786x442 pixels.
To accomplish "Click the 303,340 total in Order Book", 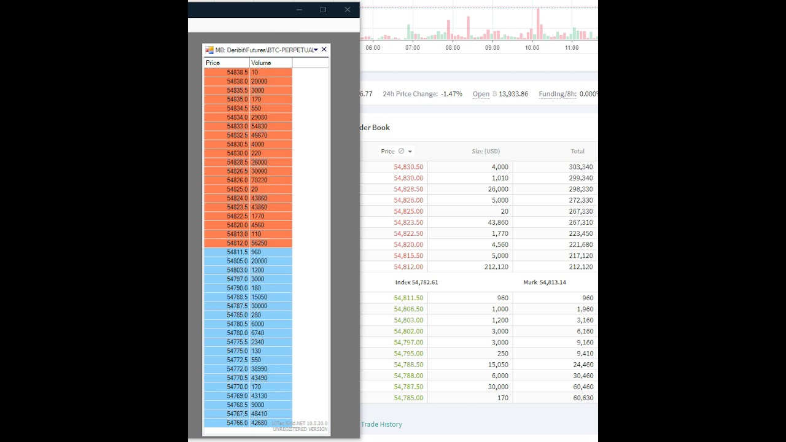I will pos(580,167).
